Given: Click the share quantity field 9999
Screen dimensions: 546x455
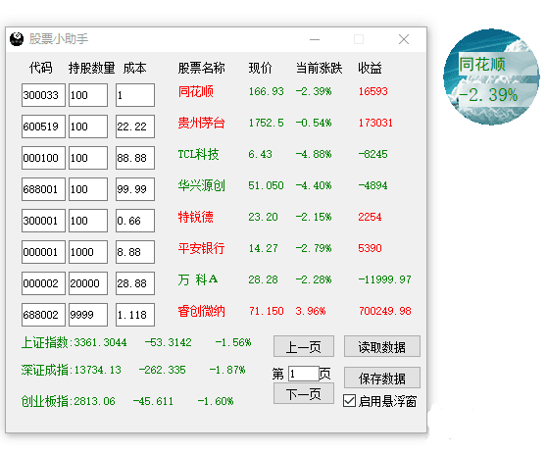Looking at the screenshot, I should (88, 315).
